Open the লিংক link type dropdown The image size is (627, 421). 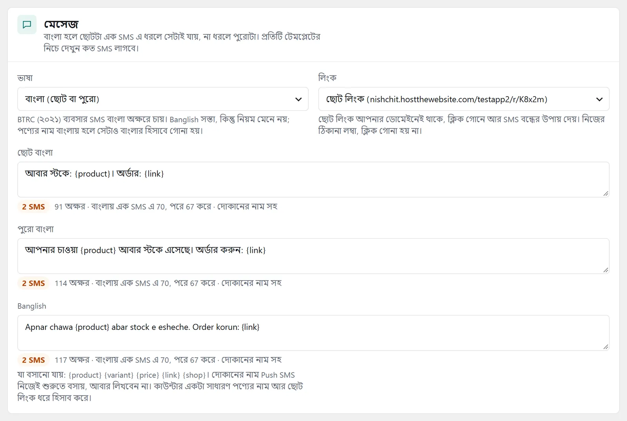point(464,99)
